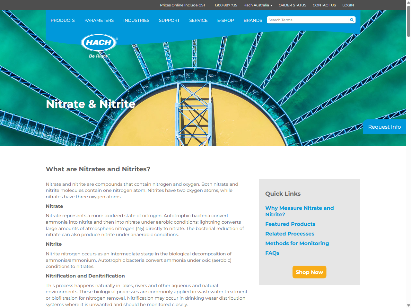Expand the Hach Australia region dropdown
This screenshot has width=411, height=308.
258,5
